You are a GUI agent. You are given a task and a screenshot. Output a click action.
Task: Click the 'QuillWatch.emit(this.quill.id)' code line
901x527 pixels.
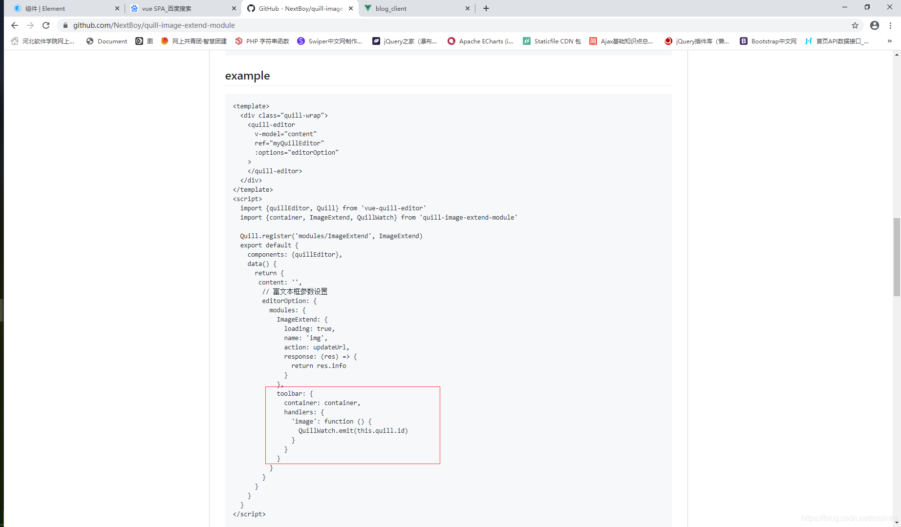click(x=353, y=431)
